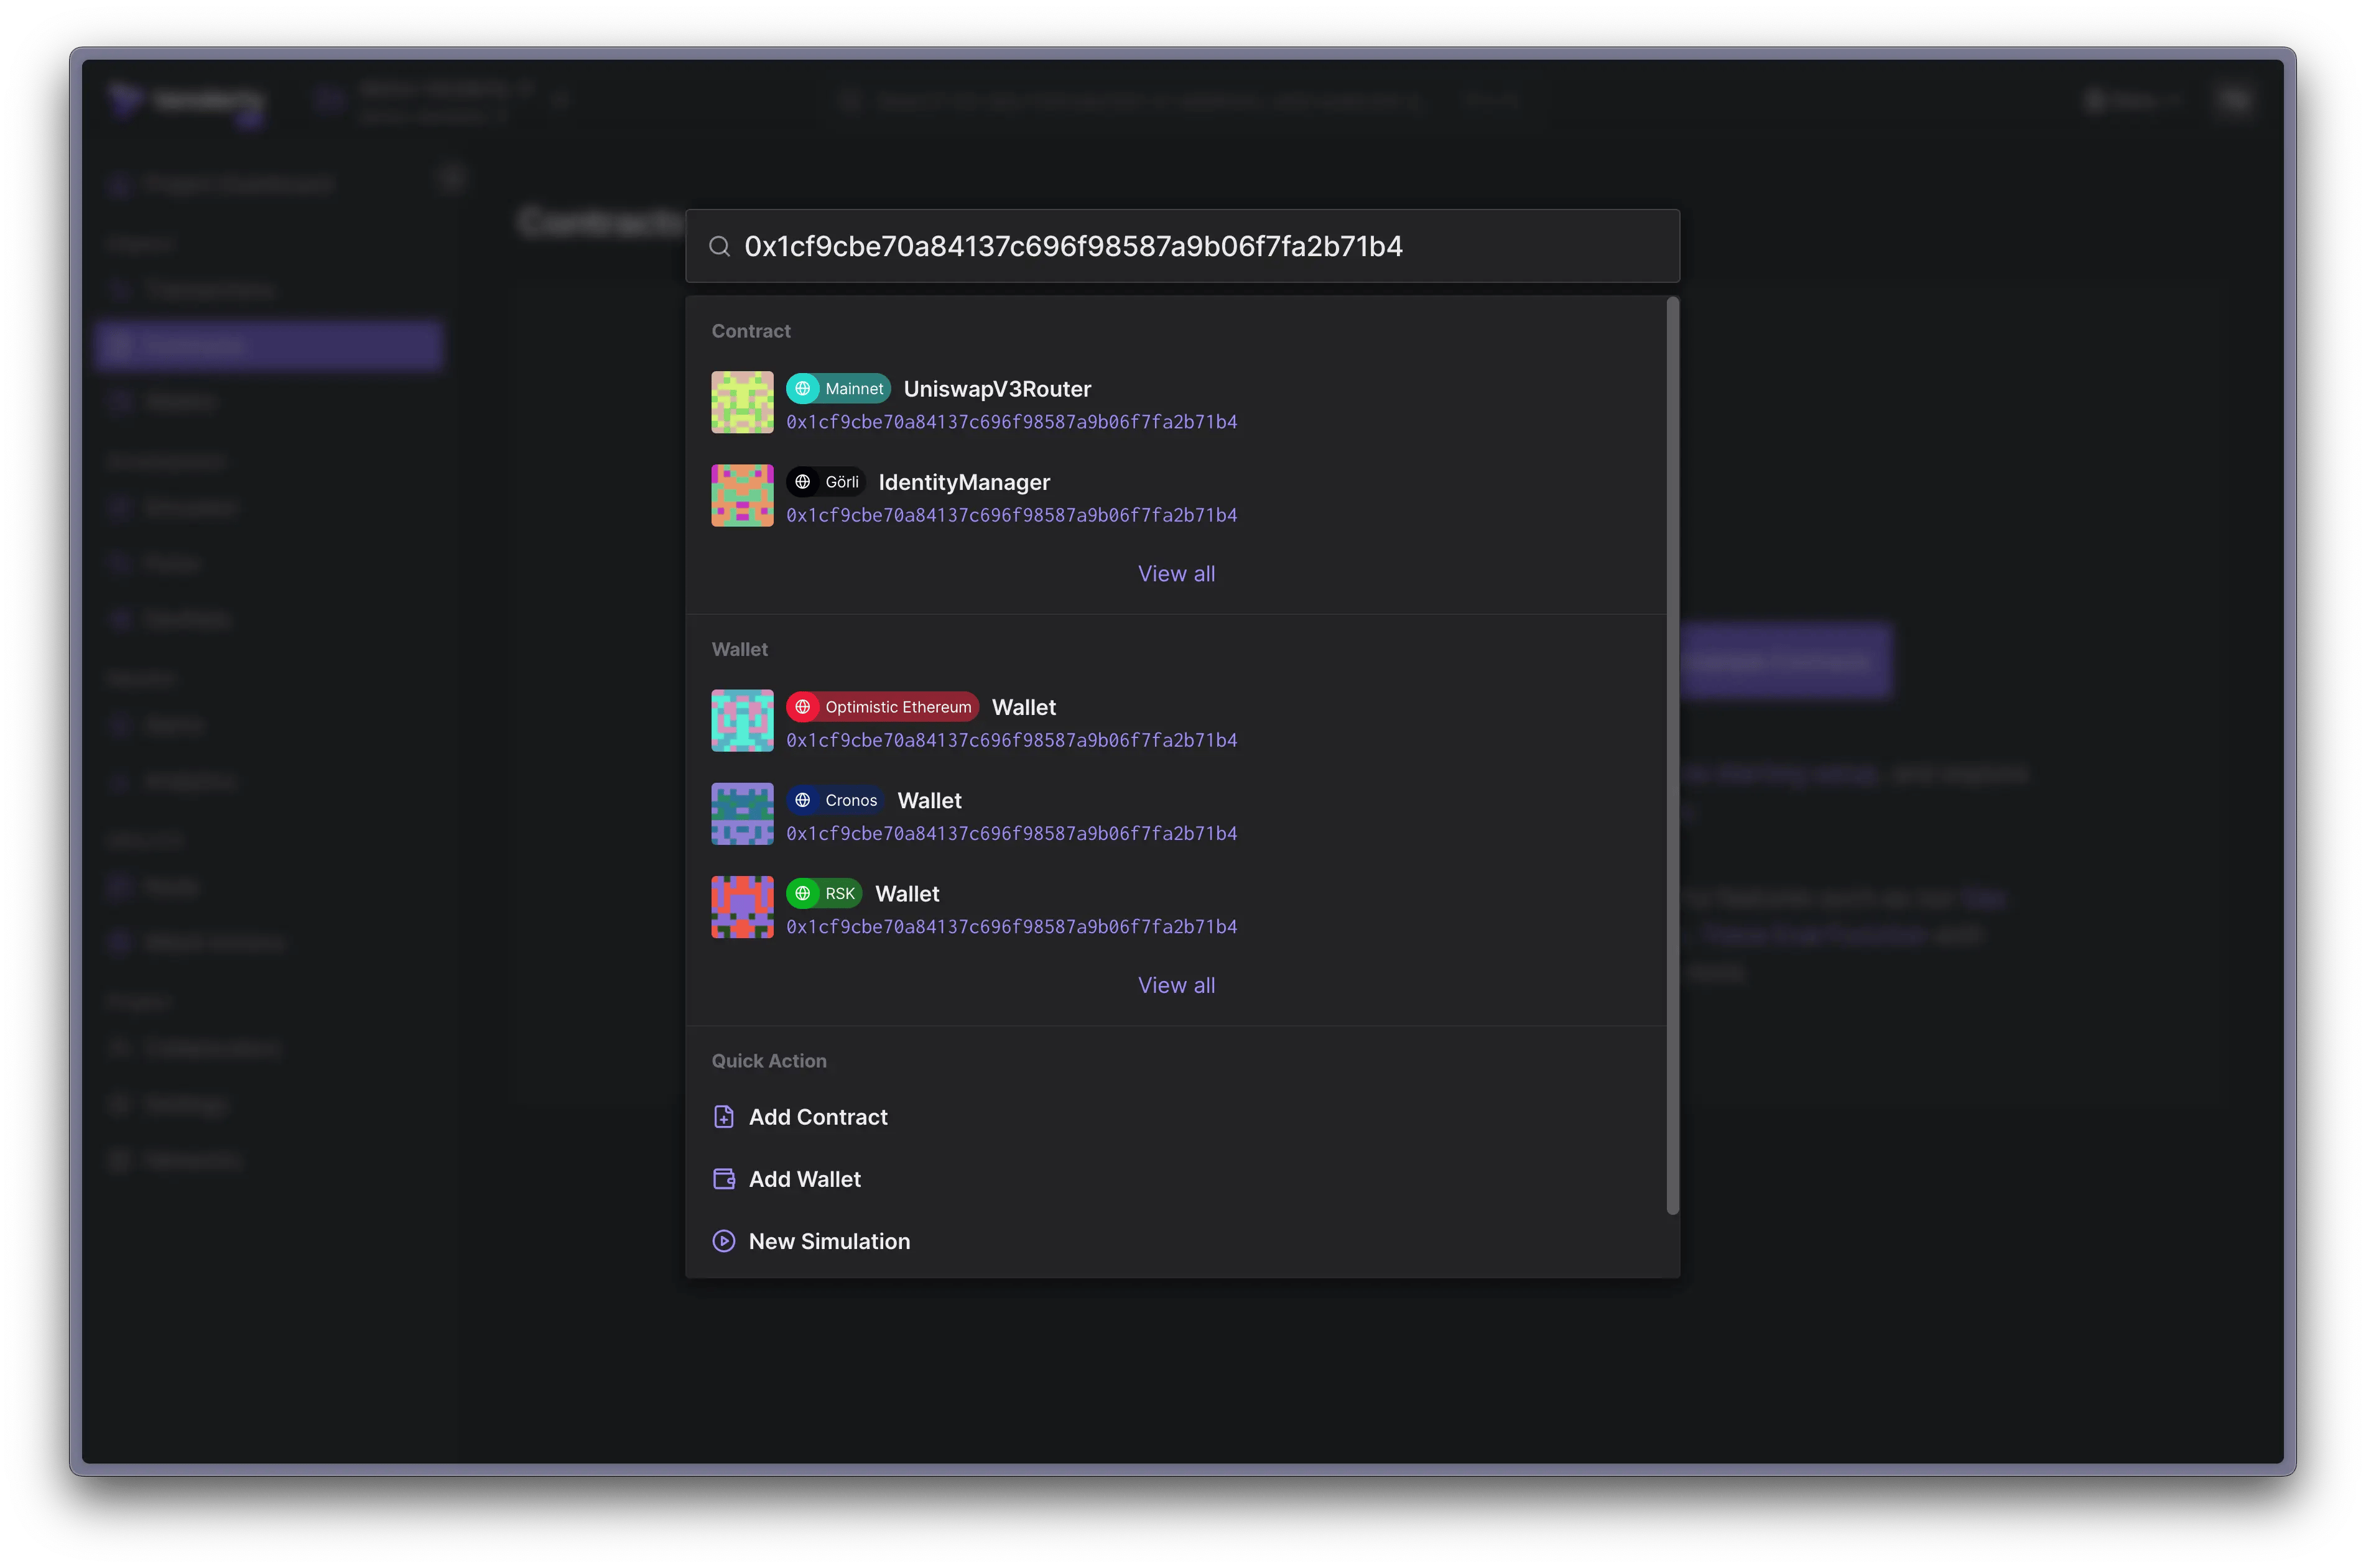Viewport: 2366px width, 1568px height.
Task: Select the Wallet on Cronos
Action: click(929, 800)
